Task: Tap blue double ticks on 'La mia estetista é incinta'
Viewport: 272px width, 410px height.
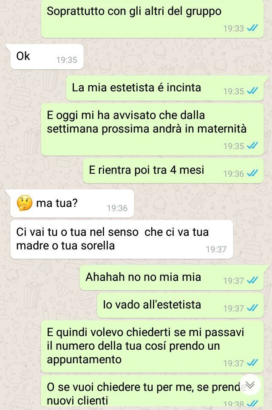Action: pyautogui.click(x=252, y=91)
